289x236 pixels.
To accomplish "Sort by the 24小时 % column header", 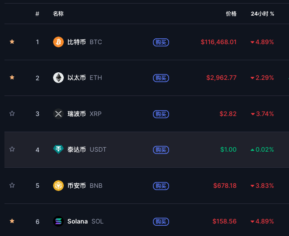I will coord(262,14).
